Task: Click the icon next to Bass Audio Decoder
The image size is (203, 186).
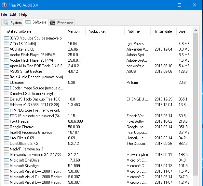Action: pos(7,77)
